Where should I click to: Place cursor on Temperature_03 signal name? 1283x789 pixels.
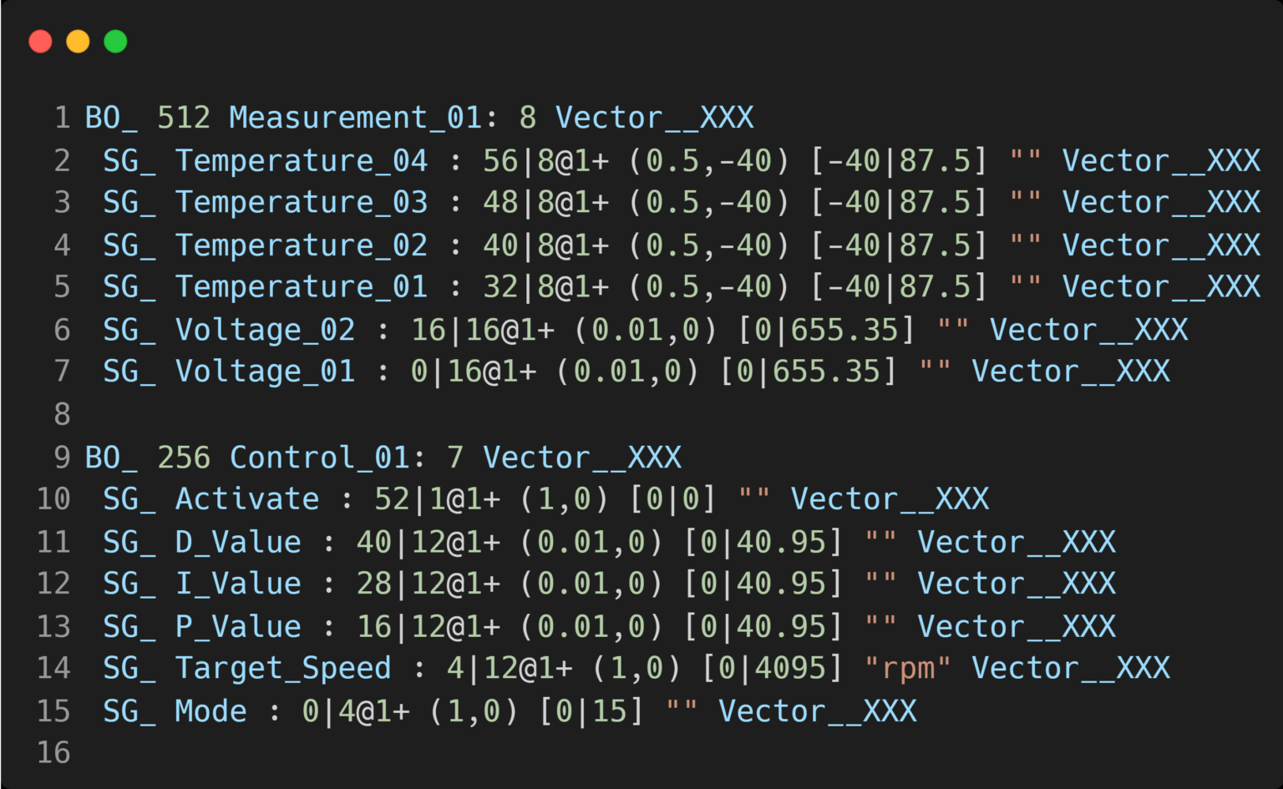(301, 202)
